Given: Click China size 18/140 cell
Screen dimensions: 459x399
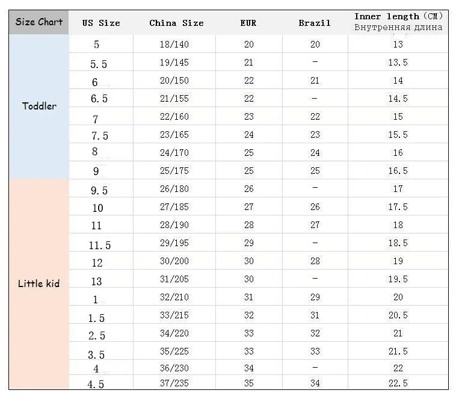Looking at the screenshot, I should [174, 45].
